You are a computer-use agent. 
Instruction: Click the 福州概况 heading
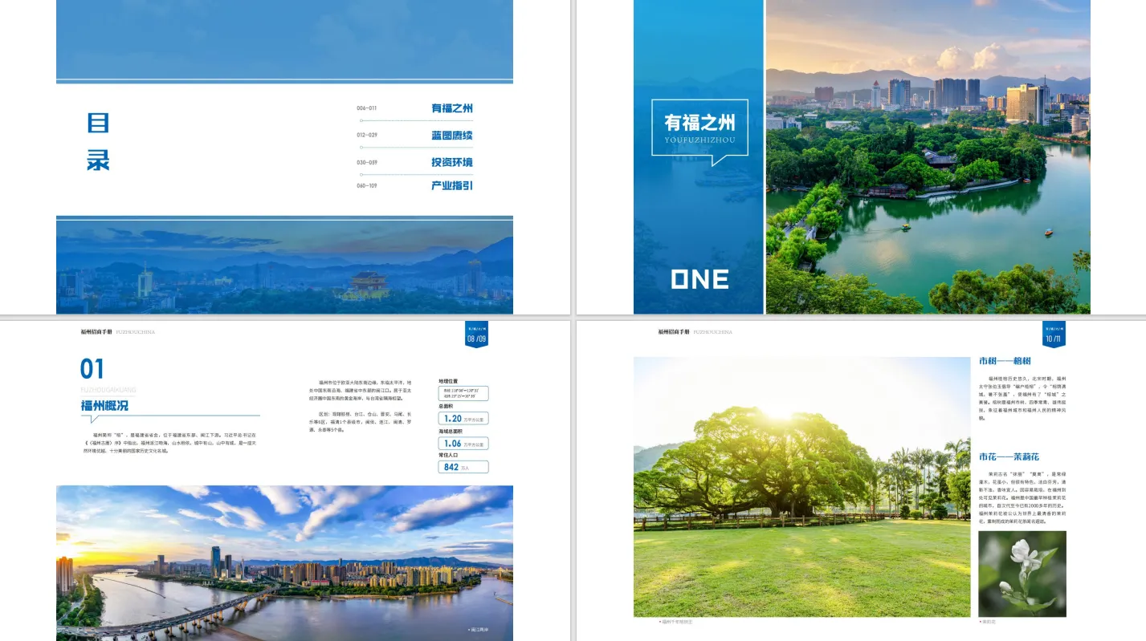(104, 406)
